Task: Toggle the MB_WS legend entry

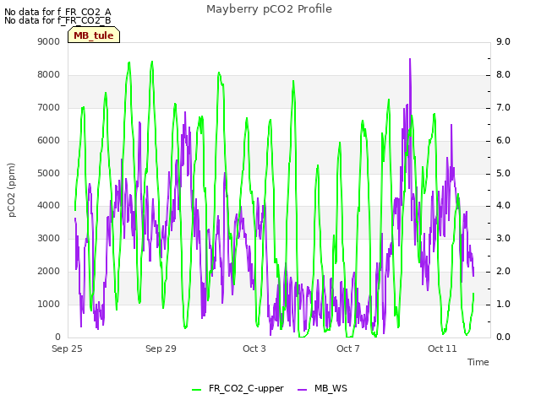Action: point(322,388)
